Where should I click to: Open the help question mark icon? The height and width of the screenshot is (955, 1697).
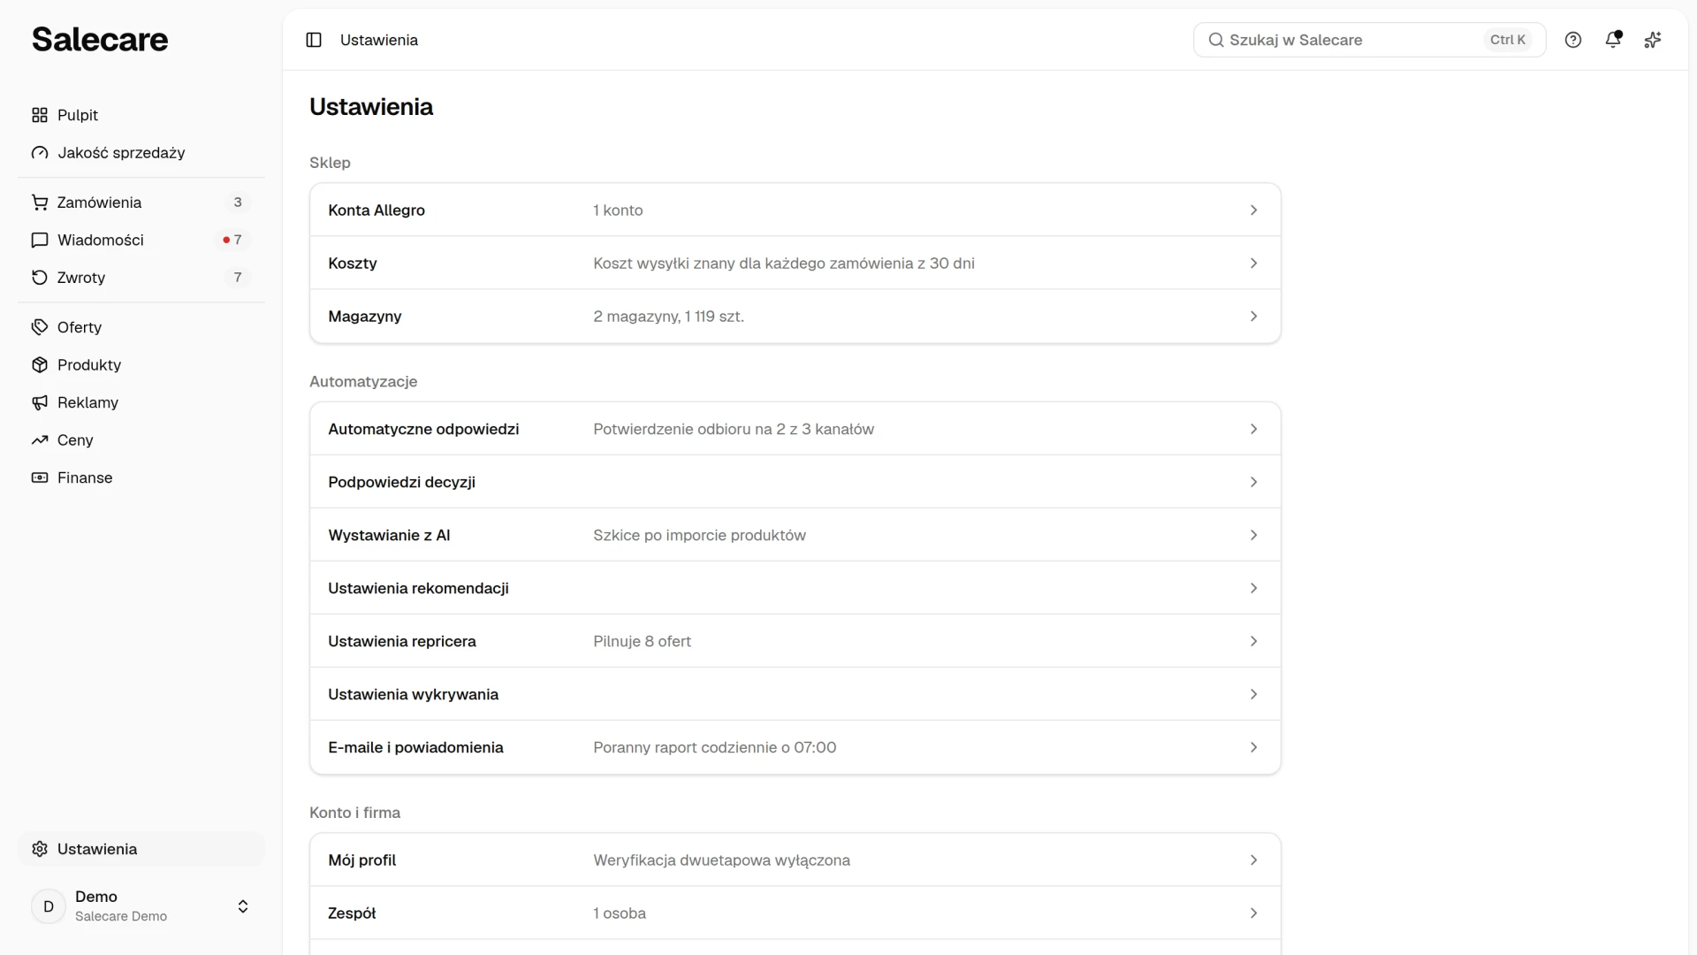[1573, 40]
